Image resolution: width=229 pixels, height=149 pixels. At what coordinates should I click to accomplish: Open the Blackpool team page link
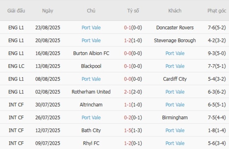coord(91,66)
